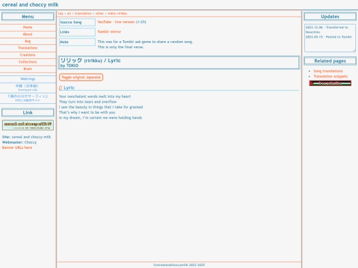Click the 'Site: cereal and choccy milk' text
This screenshot has height=268, width=358.
(27, 137)
